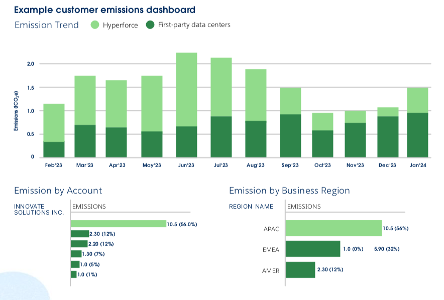Viewport: 444px width, 300px height.
Task: Select the AMER region label
Action: pyautogui.click(x=271, y=271)
